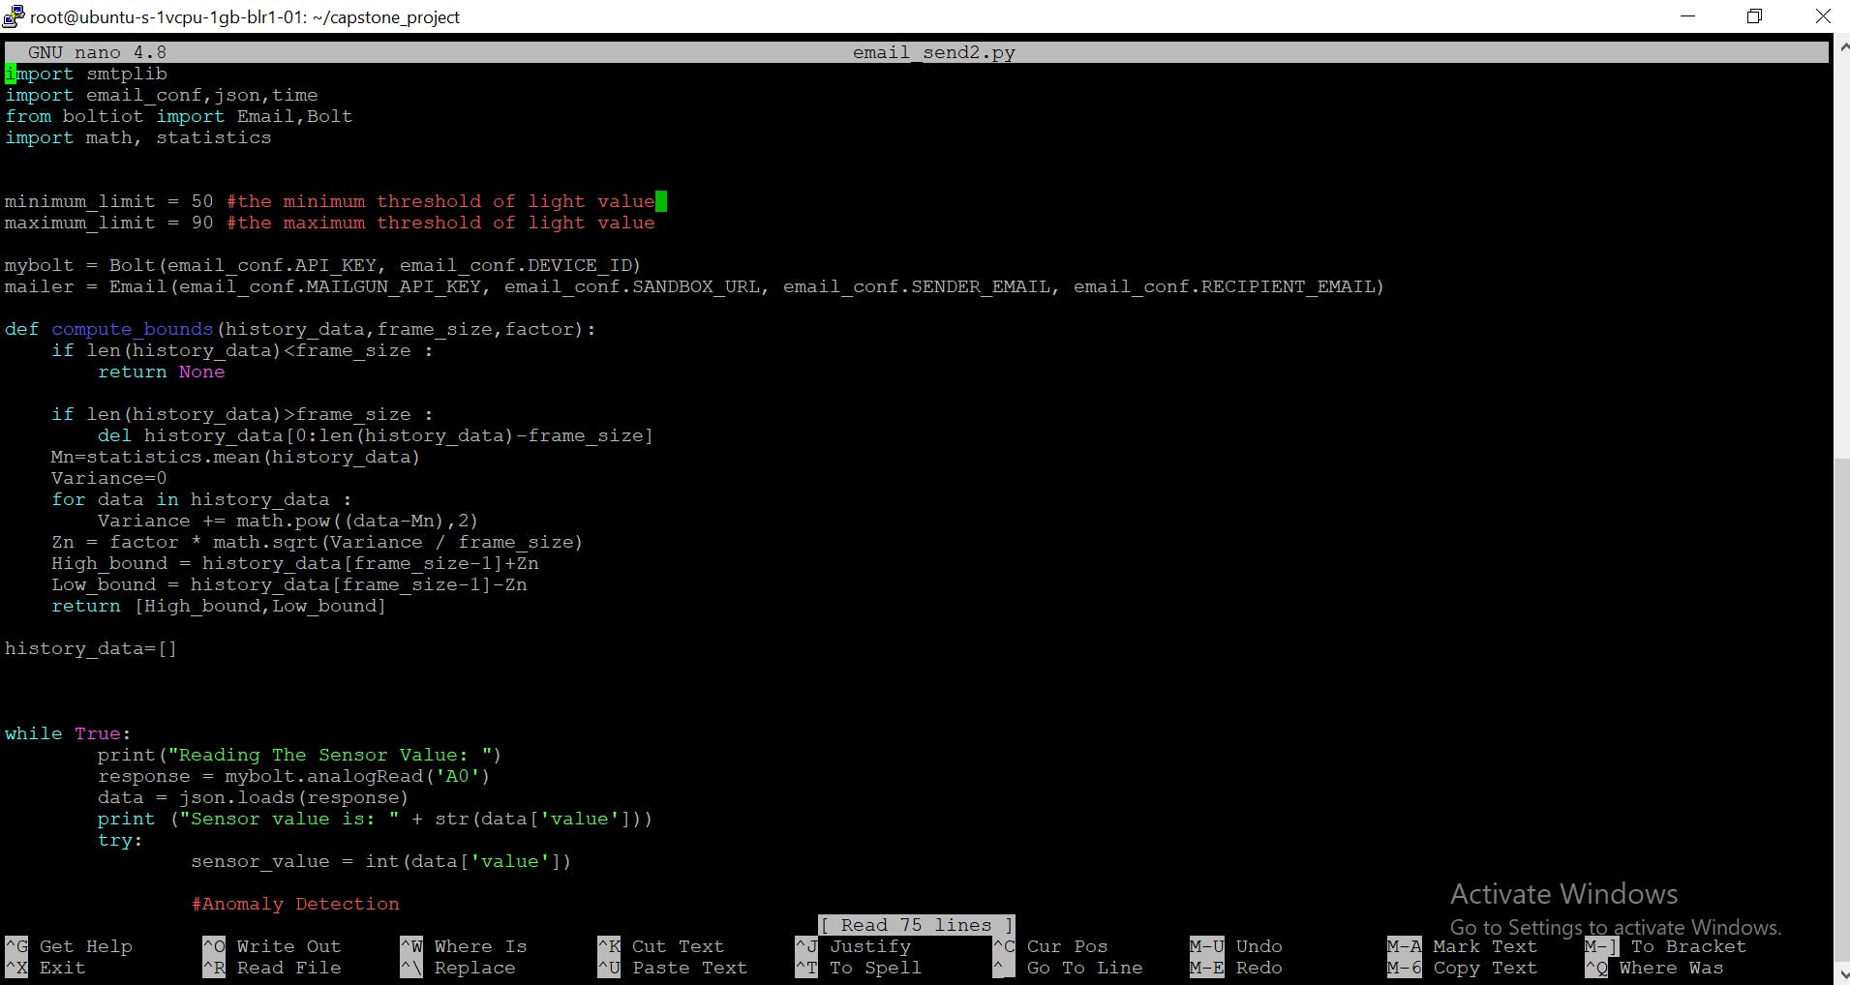Screen dimensions: 1850x985
Task: Click the vertical scrollbar thumb
Action: [x=1841, y=709]
